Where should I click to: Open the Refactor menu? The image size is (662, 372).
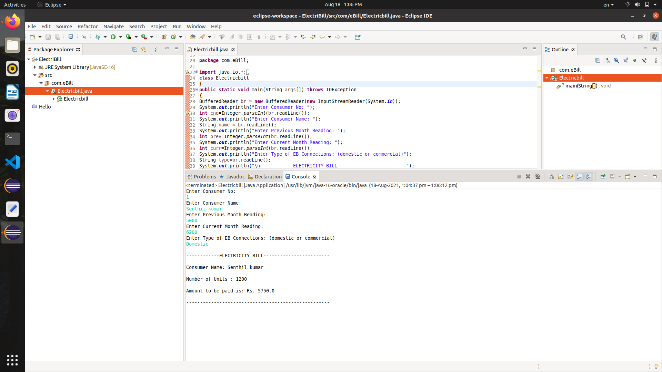[88, 26]
